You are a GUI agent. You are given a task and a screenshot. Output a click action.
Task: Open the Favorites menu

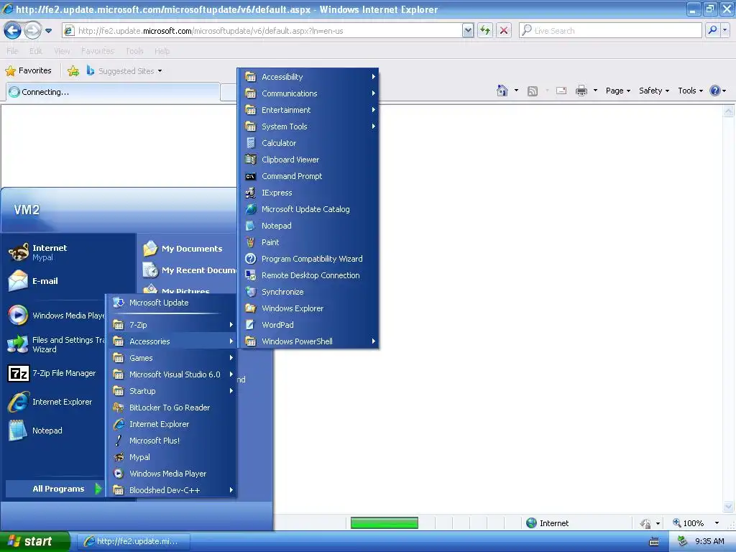(97, 51)
